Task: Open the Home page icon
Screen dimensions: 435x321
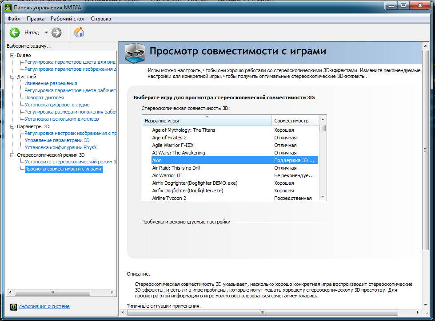Action: pyautogui.click(x=79, y=32)
